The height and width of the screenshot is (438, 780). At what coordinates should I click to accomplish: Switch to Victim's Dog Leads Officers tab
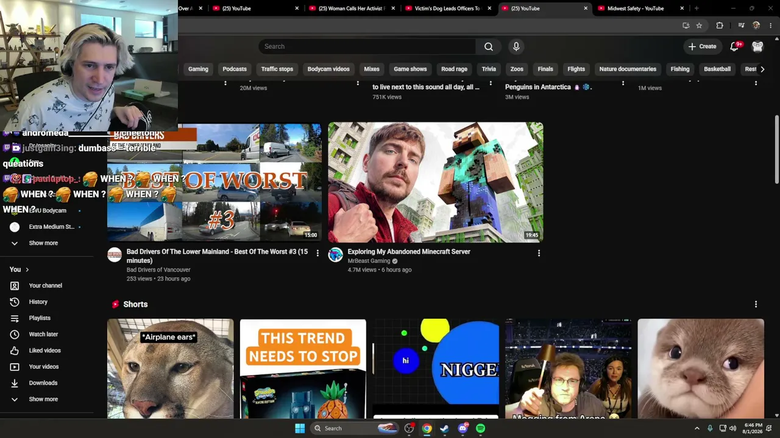point(447,9)
